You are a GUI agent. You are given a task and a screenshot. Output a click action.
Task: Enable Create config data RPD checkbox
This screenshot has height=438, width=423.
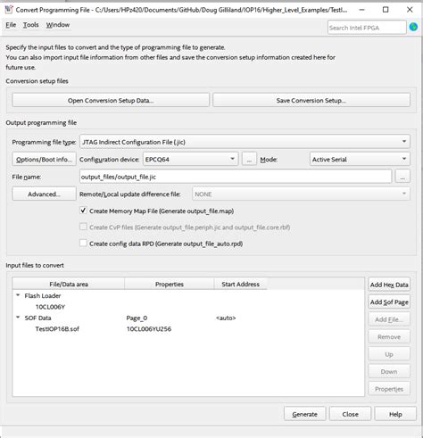[x=83, y=244]
